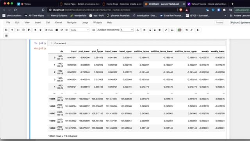The height and width of the screenshot is (141, 250).
Task: Move selected cell down arrow
Action: (41, 30)
